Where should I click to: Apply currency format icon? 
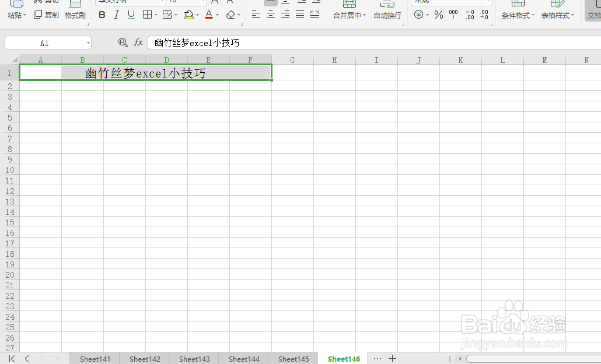(x=419, y=15)
